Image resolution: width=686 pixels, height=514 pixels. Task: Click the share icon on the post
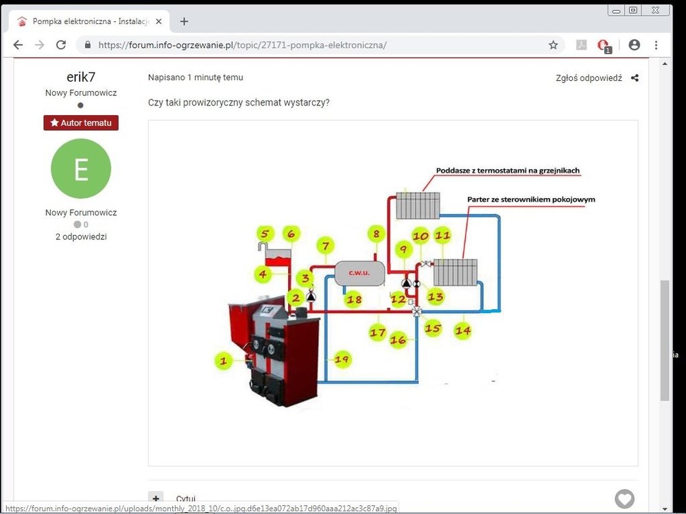(x=635, y=78)
